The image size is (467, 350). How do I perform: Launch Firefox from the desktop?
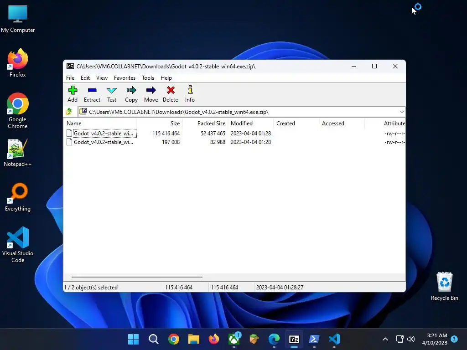(18, 63)
